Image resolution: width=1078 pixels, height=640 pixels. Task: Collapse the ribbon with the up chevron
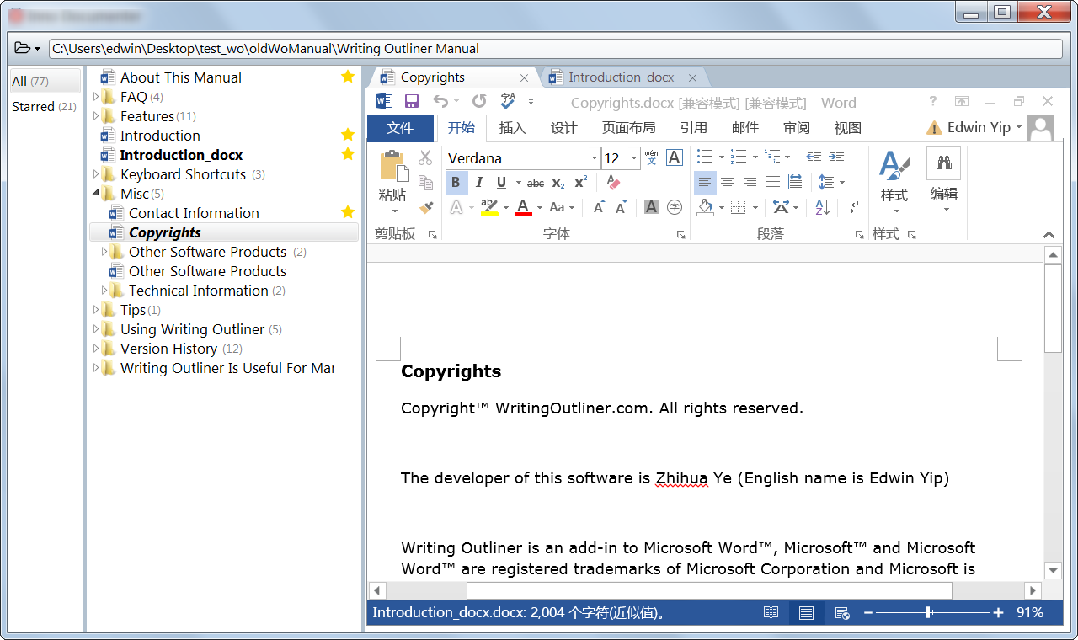(1049, 235)
